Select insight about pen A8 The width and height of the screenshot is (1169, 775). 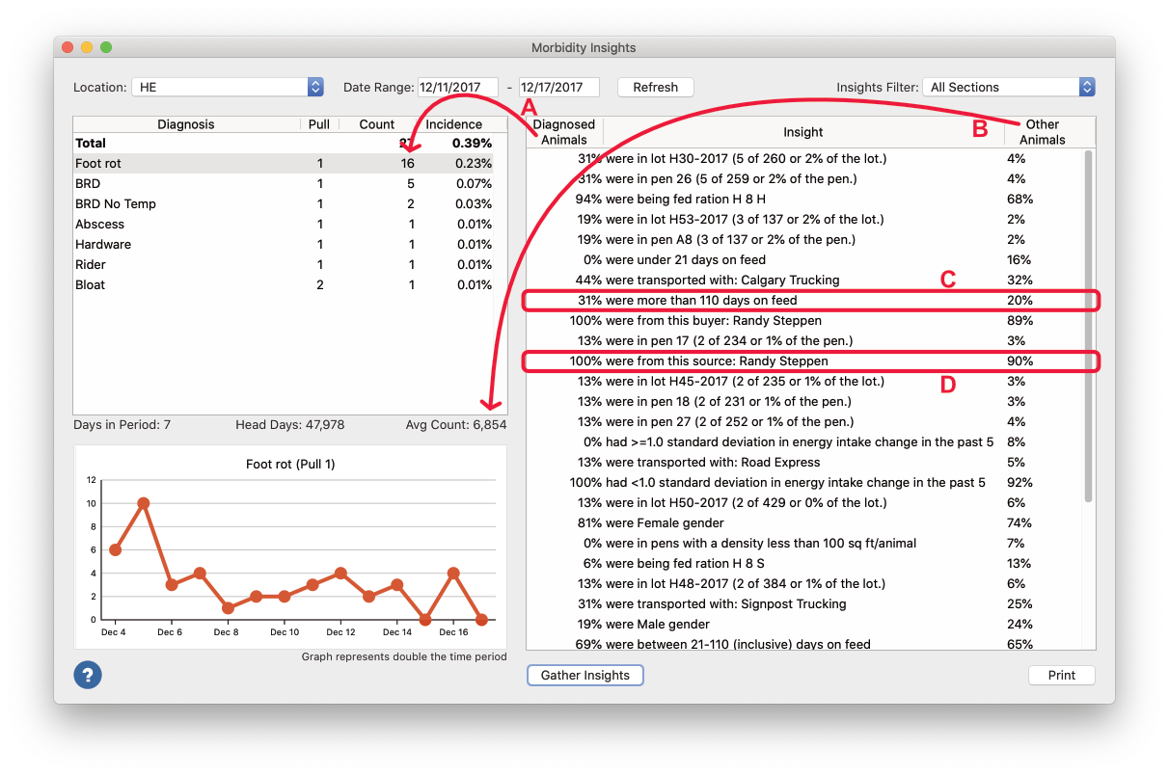[804, 239]
